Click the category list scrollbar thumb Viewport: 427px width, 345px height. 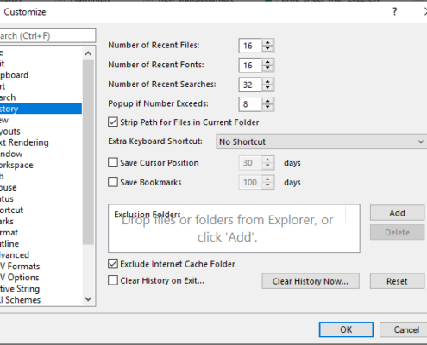pos(88,152)
